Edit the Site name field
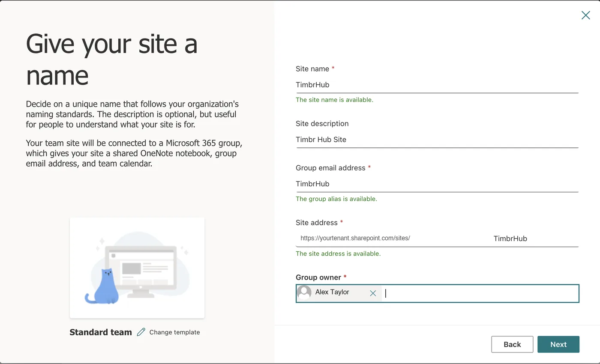This screenshot has width=600, height=364. [x=437, y=85]
